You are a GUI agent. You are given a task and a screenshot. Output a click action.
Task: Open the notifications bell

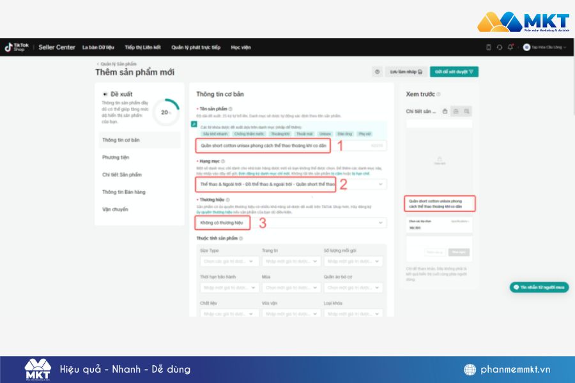point(510,47)
